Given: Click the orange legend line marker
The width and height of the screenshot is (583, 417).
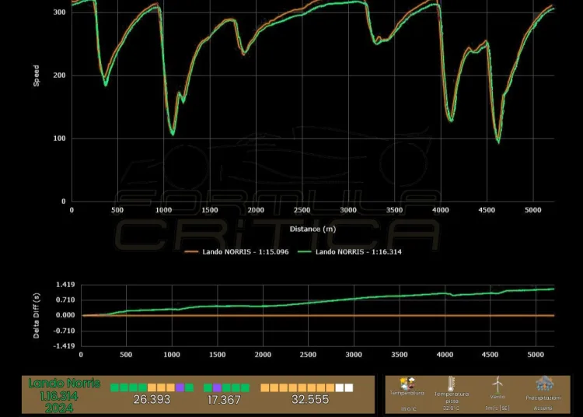Looking at the screenshot, I should (194, 252).
